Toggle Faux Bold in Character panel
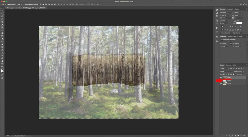This screenshot has height=137, width=248. [x=222, y=26]
